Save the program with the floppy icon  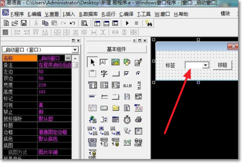[24, 23]
